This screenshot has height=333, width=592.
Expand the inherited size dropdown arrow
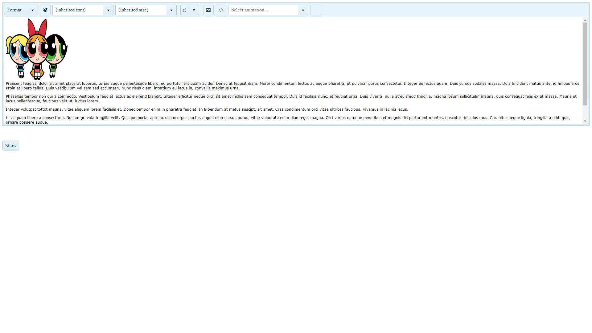171,10
